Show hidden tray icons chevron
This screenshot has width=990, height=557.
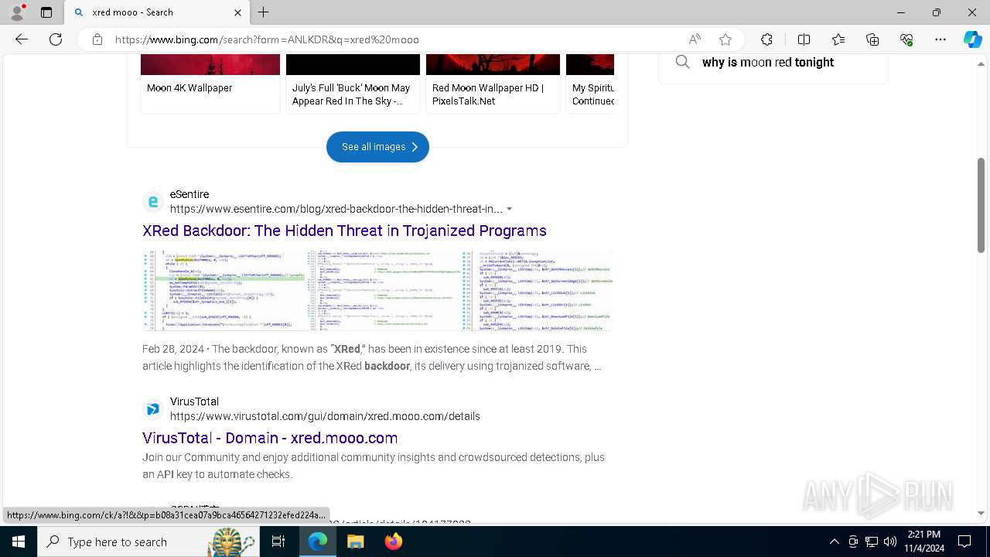[x=834, y=542]
